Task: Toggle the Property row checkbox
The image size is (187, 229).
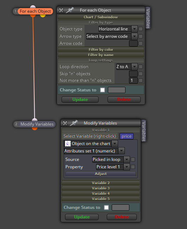Action: 133,167
